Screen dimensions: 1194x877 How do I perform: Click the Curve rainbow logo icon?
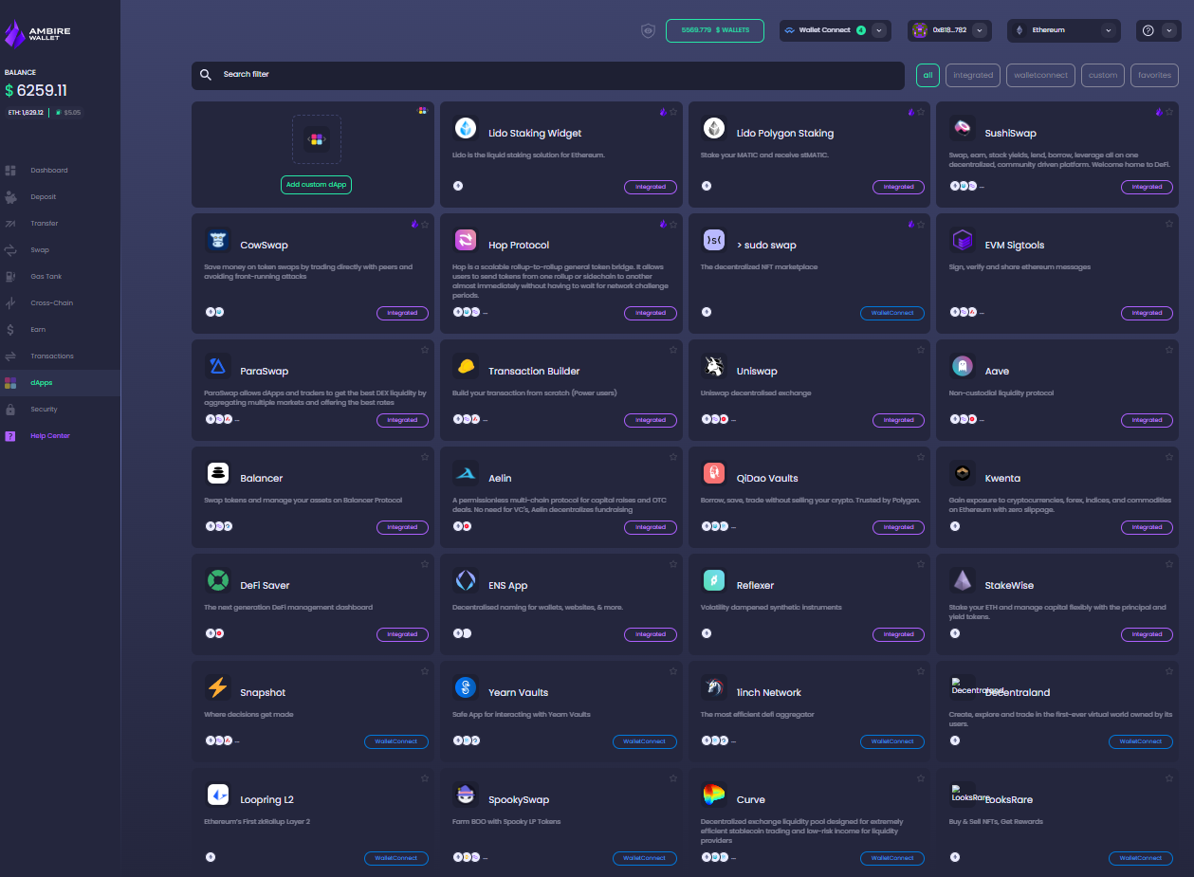pos(714,795)
